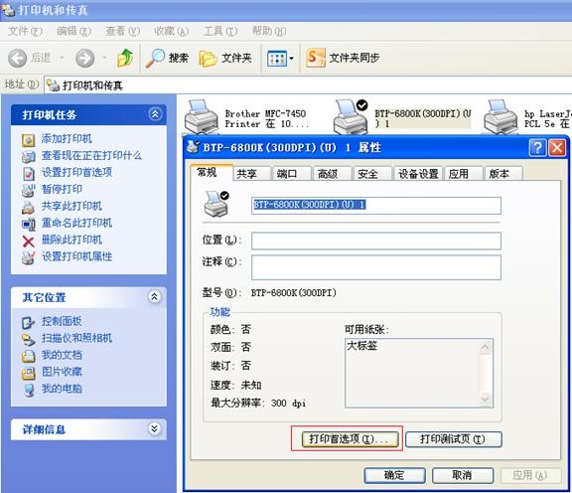Click scroll up arrow of paper list
The height and width of the screenshot is (493, 572).
tap(486, 347)
